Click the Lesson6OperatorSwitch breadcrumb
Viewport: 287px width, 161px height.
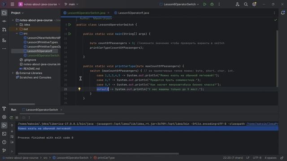[70, 158]
